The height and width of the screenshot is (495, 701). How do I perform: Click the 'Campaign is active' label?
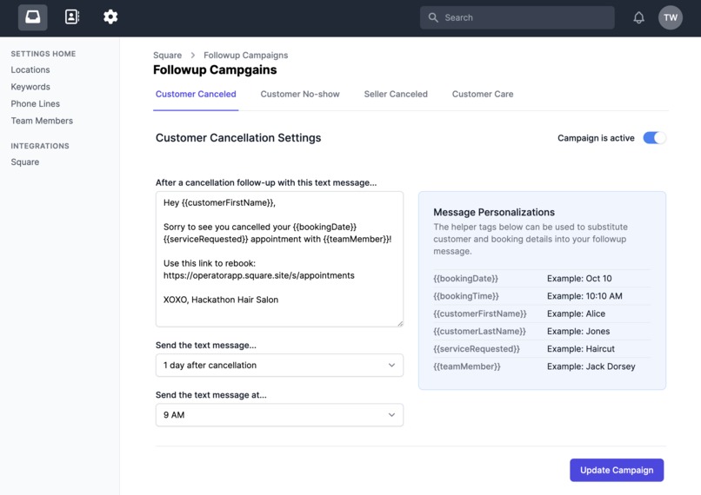click(596, 138)
